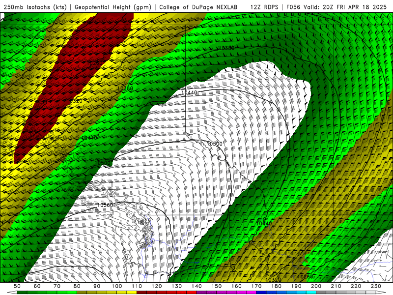The image size is (393, 295).
Task: Click the 70 knot label on the color scale
Action: pyautogui.click(x=57, y=286)
